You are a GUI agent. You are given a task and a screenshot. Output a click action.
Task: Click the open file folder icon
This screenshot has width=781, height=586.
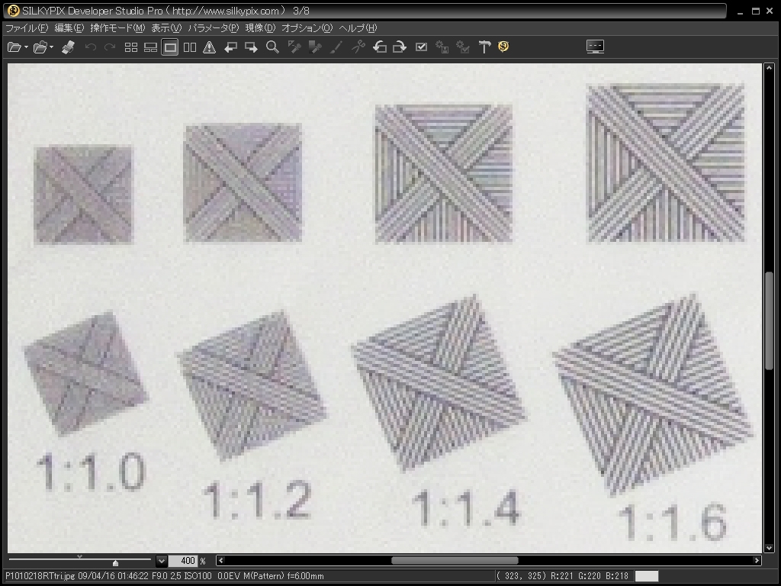pos(13,47)
